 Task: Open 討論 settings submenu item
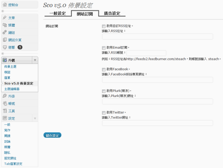(7, 141)
